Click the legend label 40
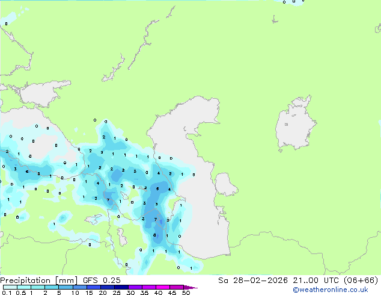Screen dimensions: 381x295 click(158, 293)
